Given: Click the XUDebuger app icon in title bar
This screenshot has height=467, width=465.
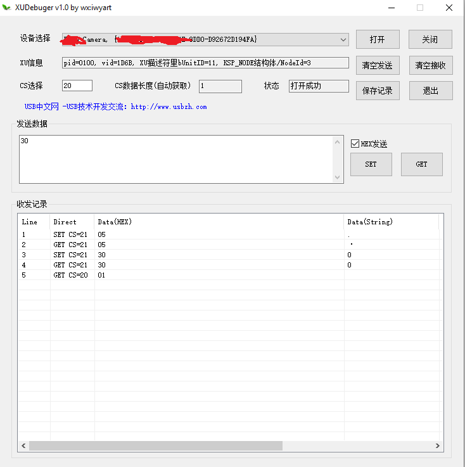Looking at the screenshot, I should tap(7, 8).
